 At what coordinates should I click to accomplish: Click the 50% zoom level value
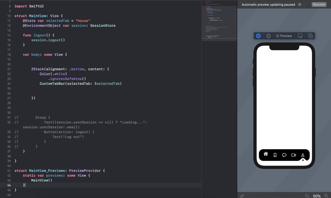[317, 196]
